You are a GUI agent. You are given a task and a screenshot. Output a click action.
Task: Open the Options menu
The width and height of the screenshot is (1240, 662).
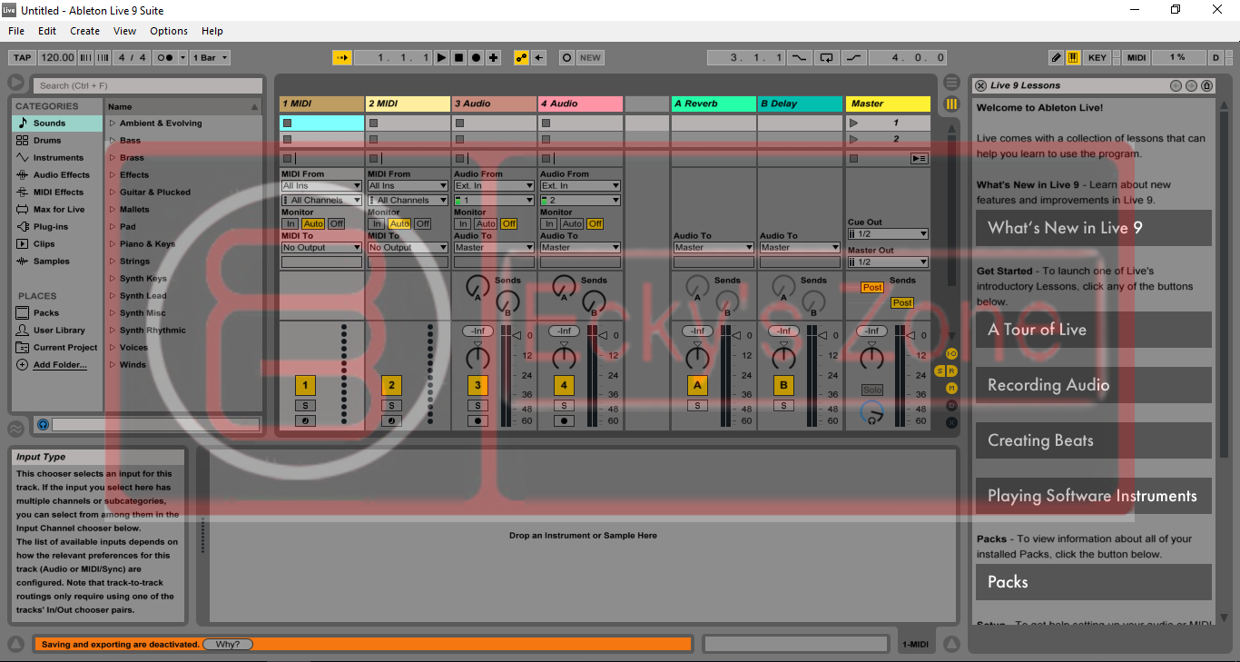pos(168,30)
